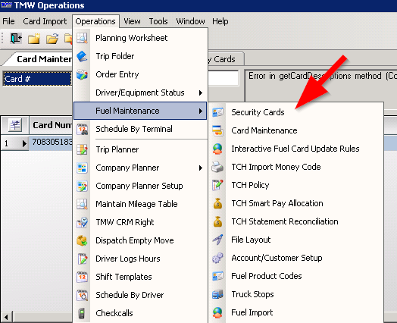Click the open folder toolbar icon
This screenshot has height=323, width=397.
coord(52,39)
